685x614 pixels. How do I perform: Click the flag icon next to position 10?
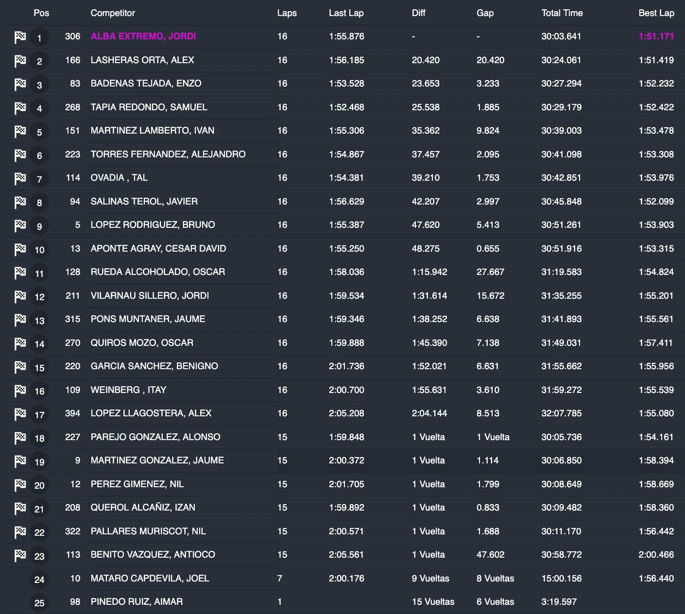click(20, 249)
